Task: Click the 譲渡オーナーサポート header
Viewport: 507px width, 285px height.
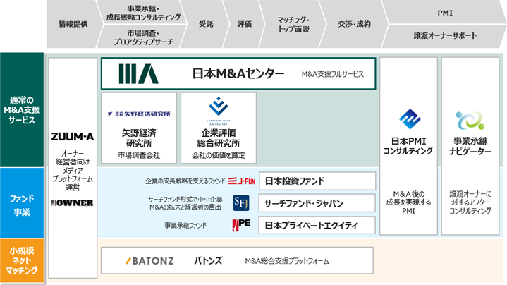Action: [x=445, y=35]
